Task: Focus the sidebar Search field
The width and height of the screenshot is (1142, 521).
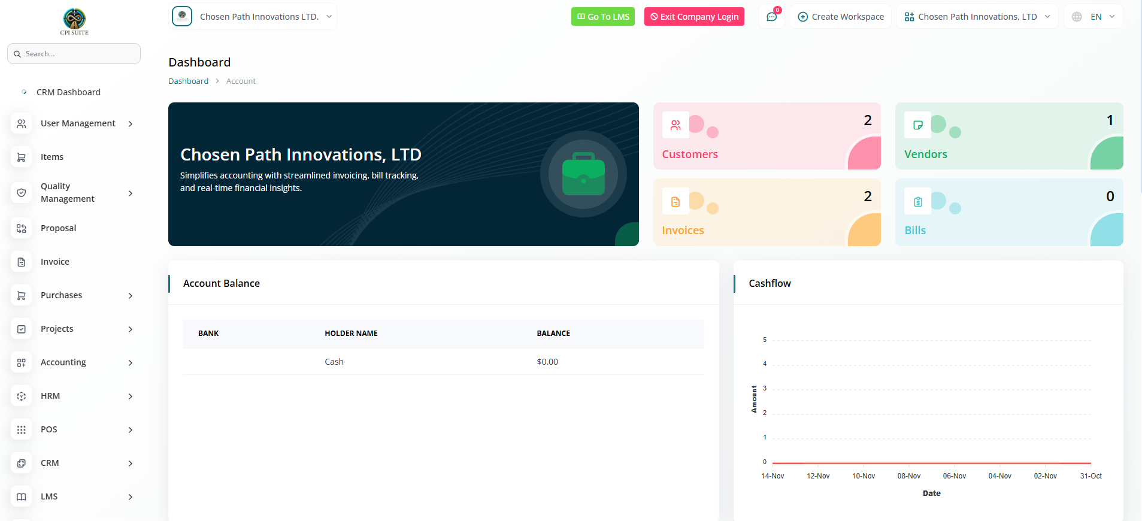Action: click(x=78, y=54)
